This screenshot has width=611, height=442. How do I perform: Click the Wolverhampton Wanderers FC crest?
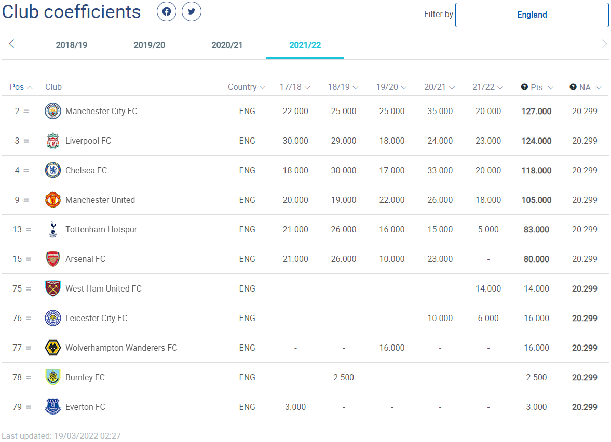53,348
